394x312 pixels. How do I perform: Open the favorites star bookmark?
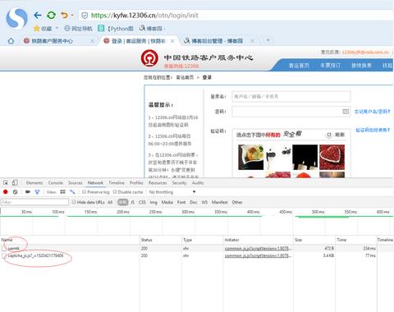(x=43, y=29)
